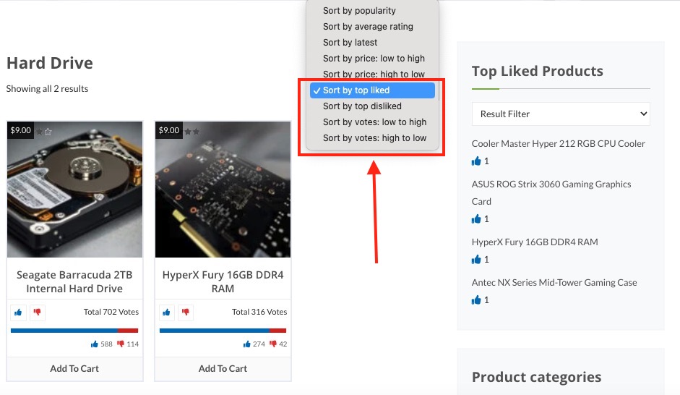Viewport: 680px width, 395px height.
Task: Choose Sort by price: high to low
Action: tap(372, 75)
